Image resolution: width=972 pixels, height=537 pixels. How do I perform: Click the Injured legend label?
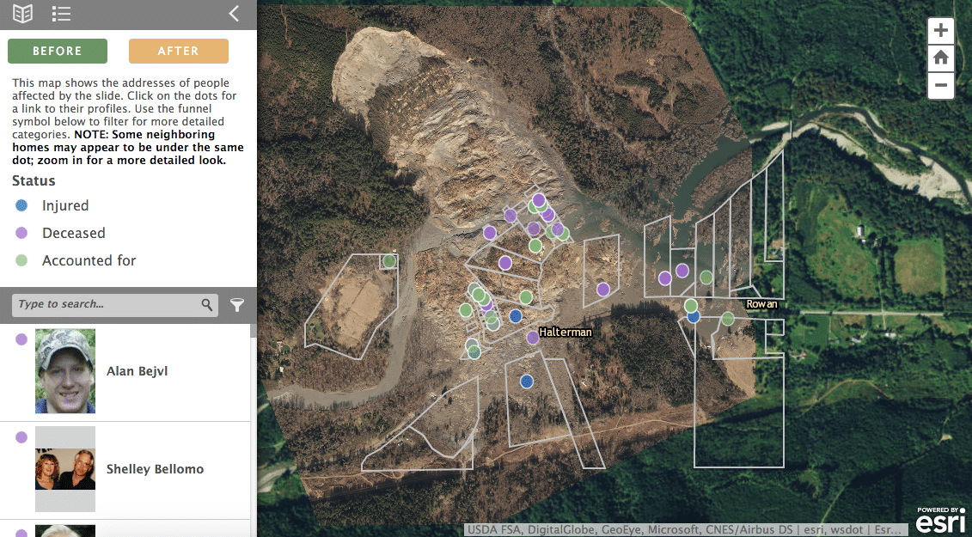click(x=65, y=205)
